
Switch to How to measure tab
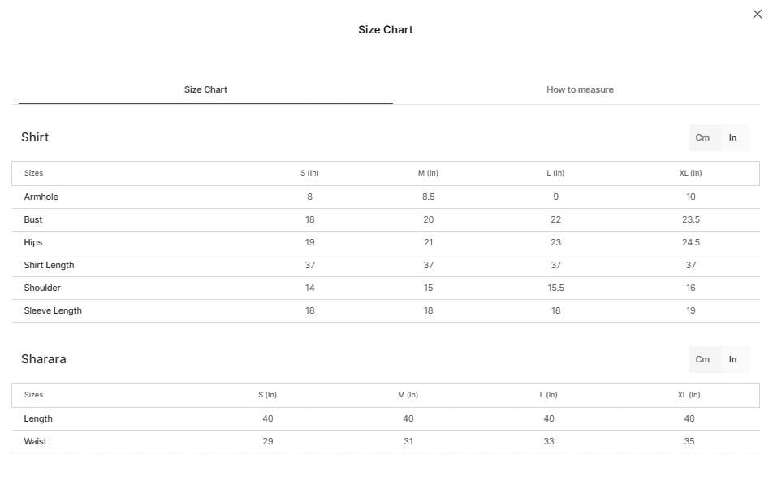(x=580, y=89)
